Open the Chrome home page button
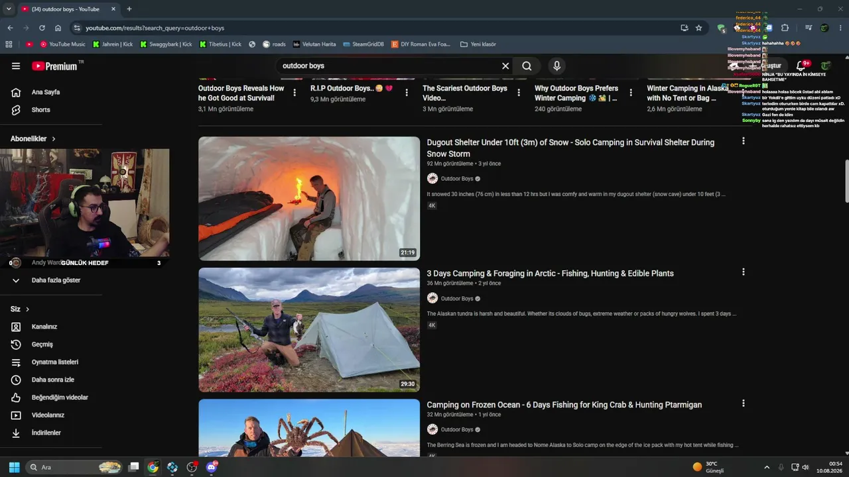849x477 pixels. point(58,28)
